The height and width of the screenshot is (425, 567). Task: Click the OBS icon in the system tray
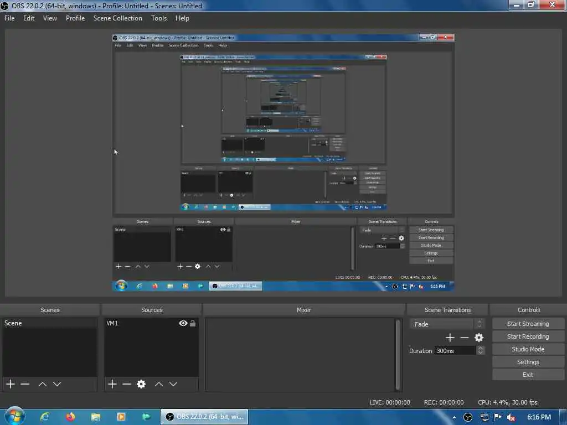(467, 417)
